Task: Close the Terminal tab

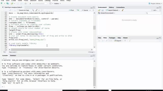Action: (x=17, y=56)
